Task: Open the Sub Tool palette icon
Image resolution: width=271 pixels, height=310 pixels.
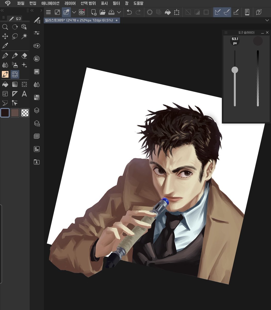Action: click(37, 20)
